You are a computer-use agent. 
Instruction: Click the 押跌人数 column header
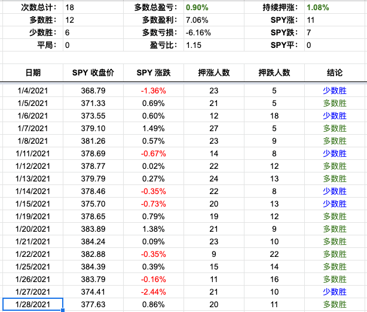[274, 72]
